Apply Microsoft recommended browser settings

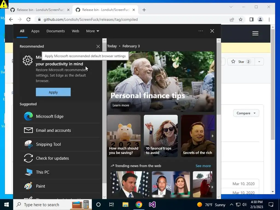[53, 92]
